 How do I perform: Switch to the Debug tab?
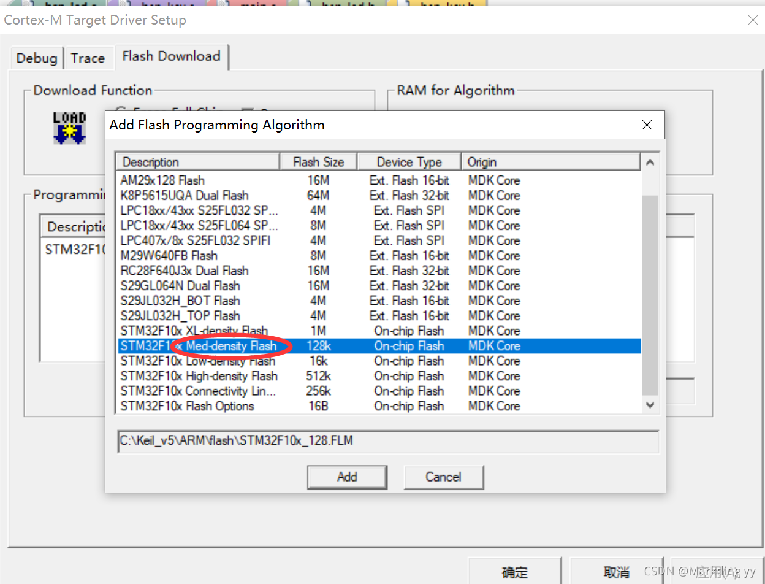coord(37,58)
